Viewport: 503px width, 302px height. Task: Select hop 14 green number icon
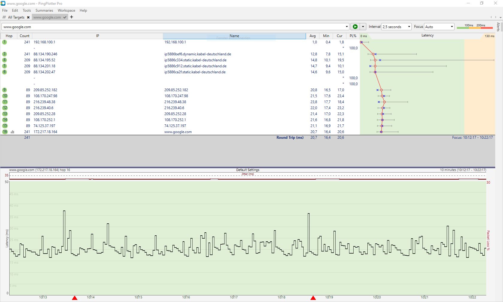pyautogui.click(x=5, y=120)
